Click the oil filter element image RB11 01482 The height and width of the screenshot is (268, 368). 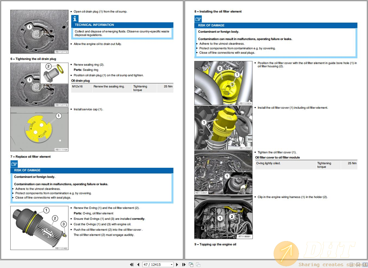click(39, 228)
